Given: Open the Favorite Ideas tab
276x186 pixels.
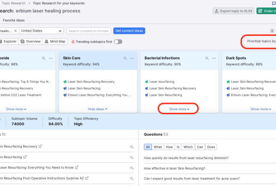Looking at the screenshot, I should pyautogui.click(x=14, y=20).
